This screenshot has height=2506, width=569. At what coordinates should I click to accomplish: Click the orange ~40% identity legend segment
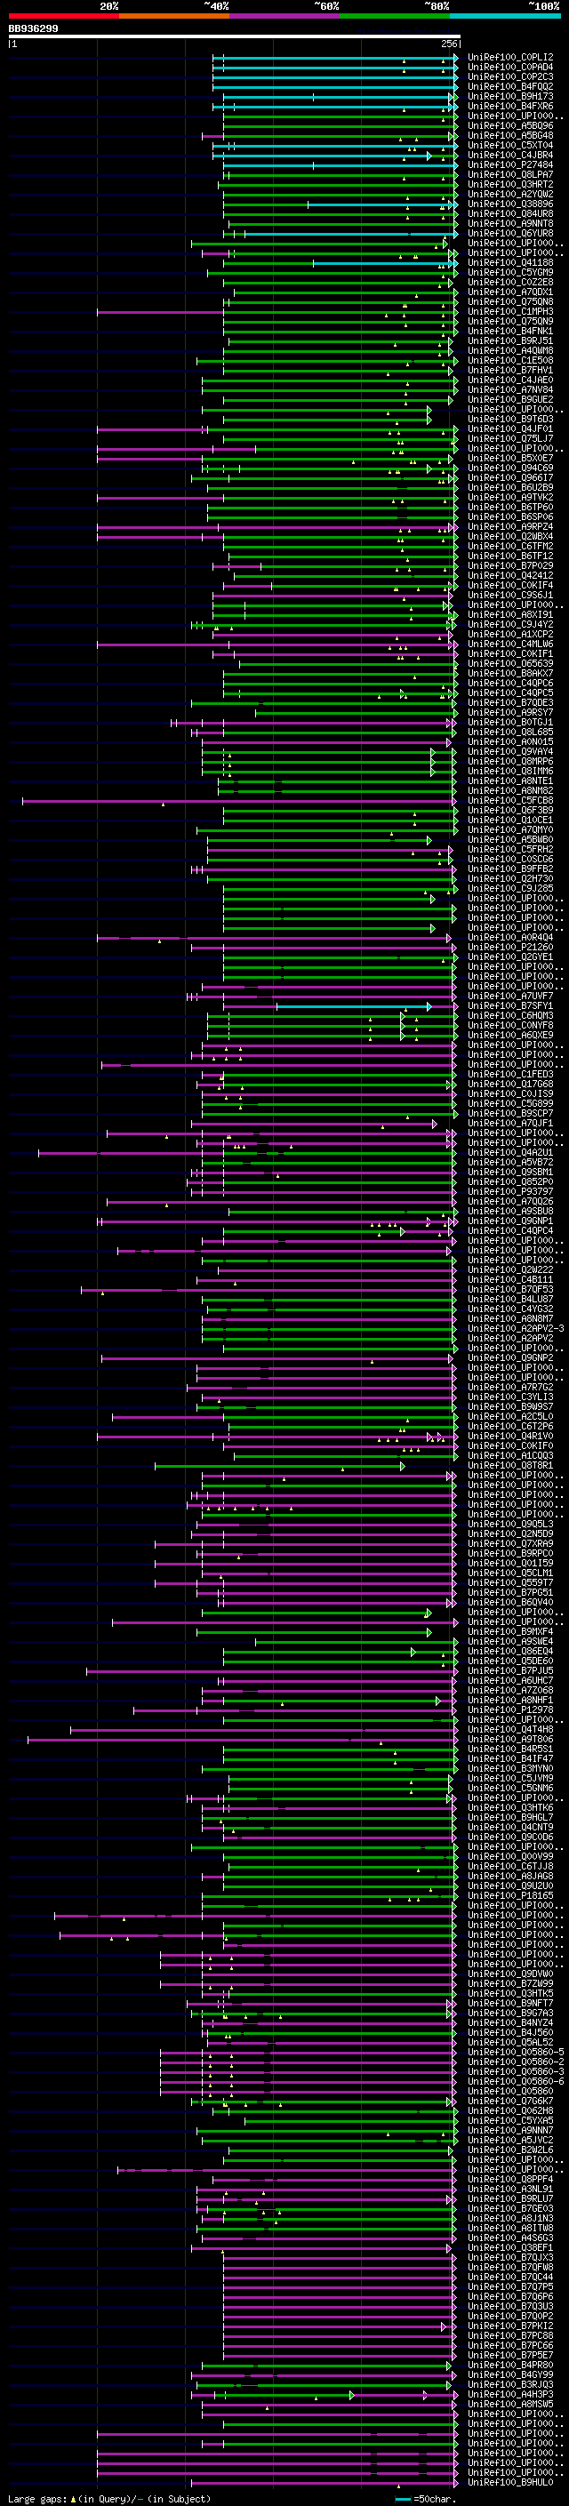click(174, 16)
